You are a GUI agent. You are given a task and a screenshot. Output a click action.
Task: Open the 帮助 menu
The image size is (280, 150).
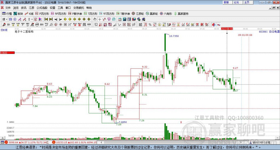pyautogui.click(x=89, y=8)
